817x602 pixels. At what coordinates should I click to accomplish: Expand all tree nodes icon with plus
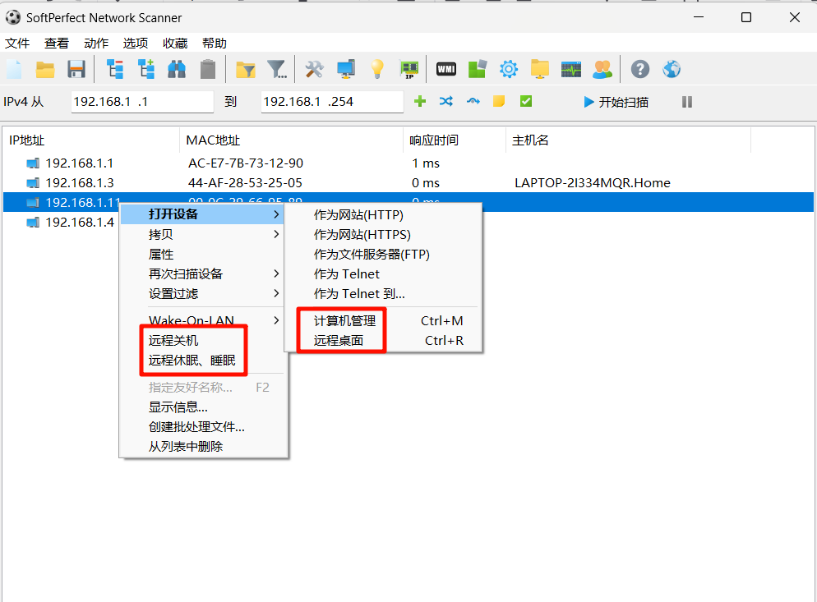146,69
